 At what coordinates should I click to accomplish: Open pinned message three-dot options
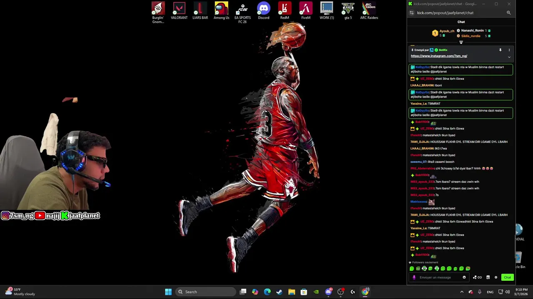click(x=509, y=50)
